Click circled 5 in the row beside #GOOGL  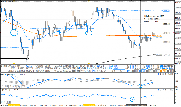(85, 68)
